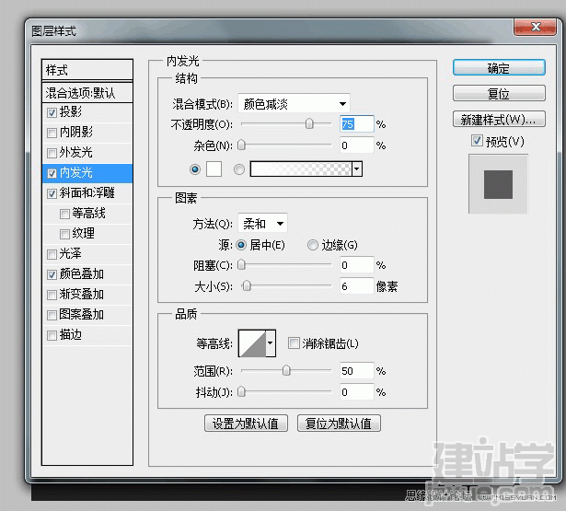Toggle the 颜色叠加 color overlay checkbox

pos(52,274)
